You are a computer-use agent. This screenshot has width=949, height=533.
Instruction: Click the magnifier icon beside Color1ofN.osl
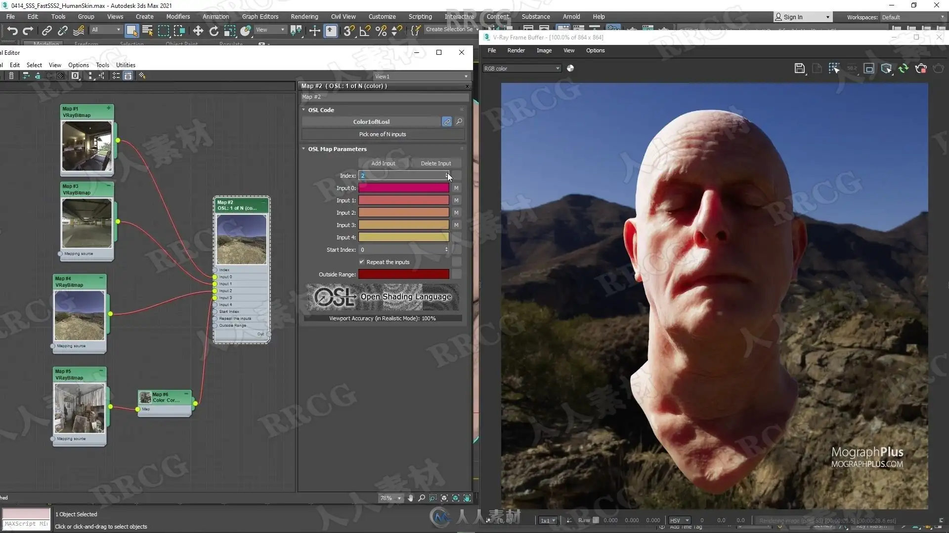click(x=459, y=121)
